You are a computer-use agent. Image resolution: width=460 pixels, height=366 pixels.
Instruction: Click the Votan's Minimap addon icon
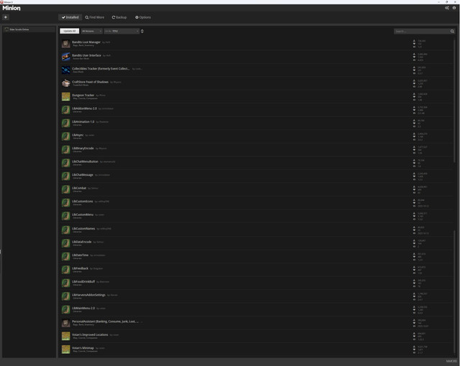coord(65,349)
